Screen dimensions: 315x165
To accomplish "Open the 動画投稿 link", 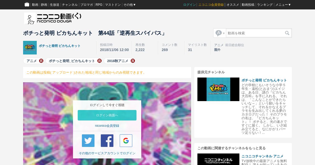I will pos(248,5).
